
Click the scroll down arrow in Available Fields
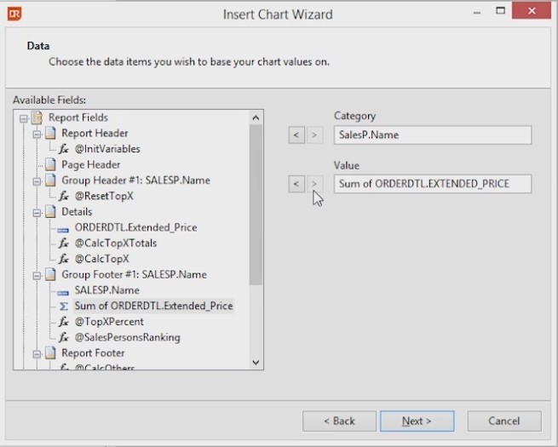(x=256, y=362)
